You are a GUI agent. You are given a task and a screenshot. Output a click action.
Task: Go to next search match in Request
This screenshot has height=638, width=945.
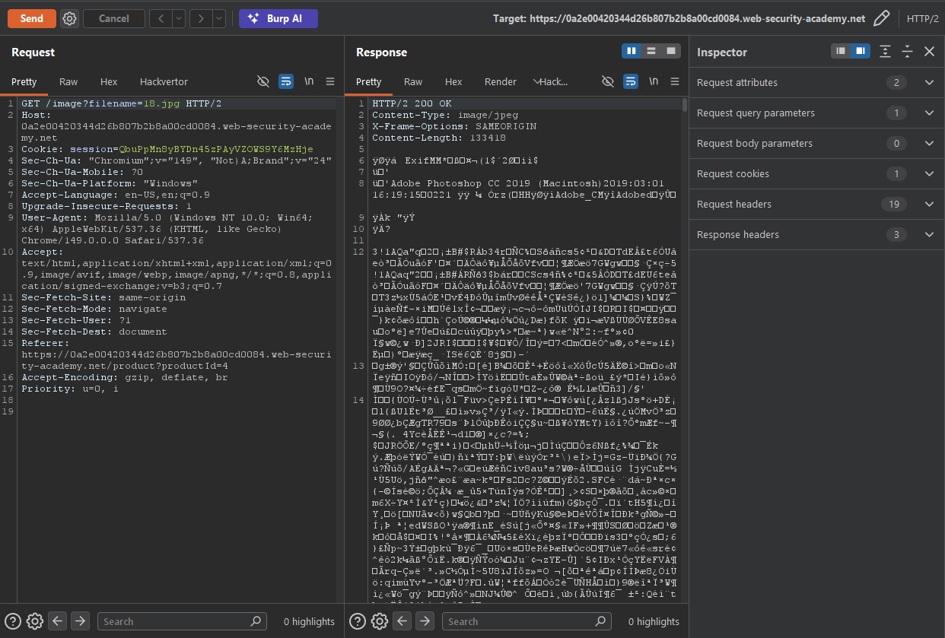tap(80, 621)
